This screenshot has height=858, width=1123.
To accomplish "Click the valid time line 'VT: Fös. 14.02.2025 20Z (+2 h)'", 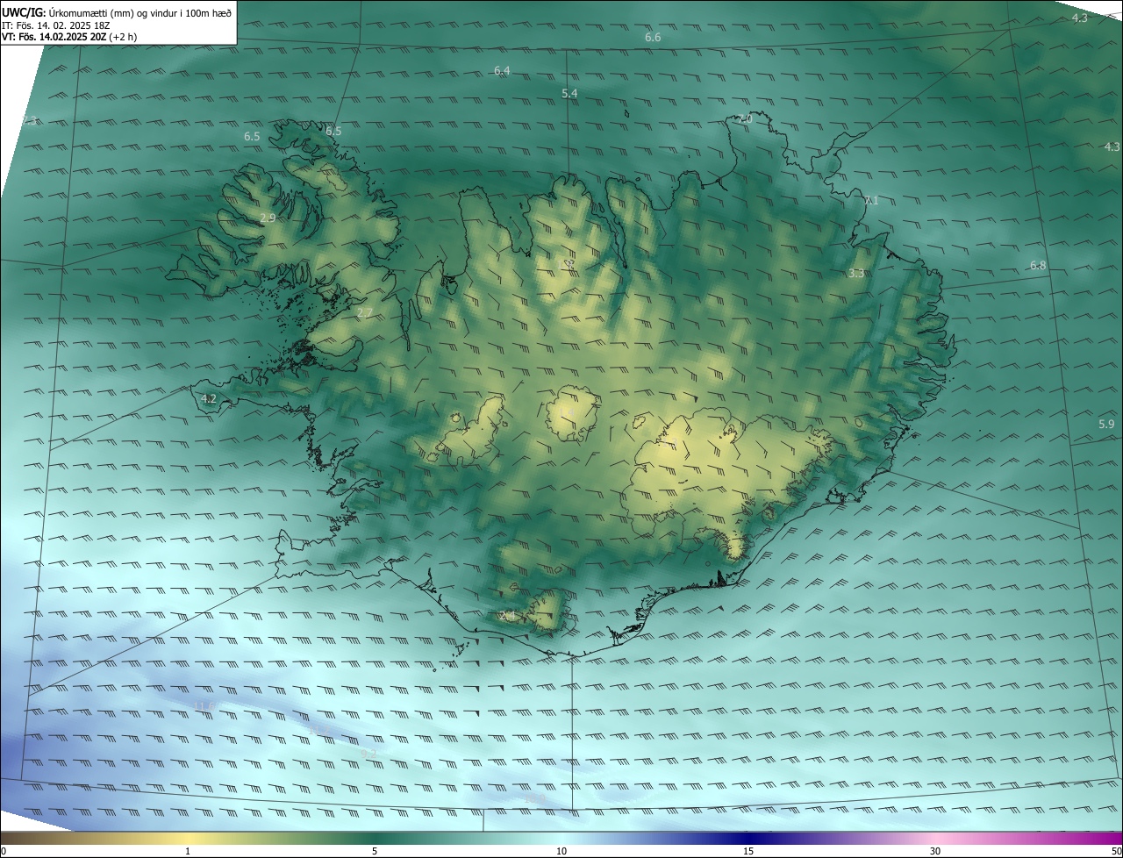I will [x=69, y=37].
